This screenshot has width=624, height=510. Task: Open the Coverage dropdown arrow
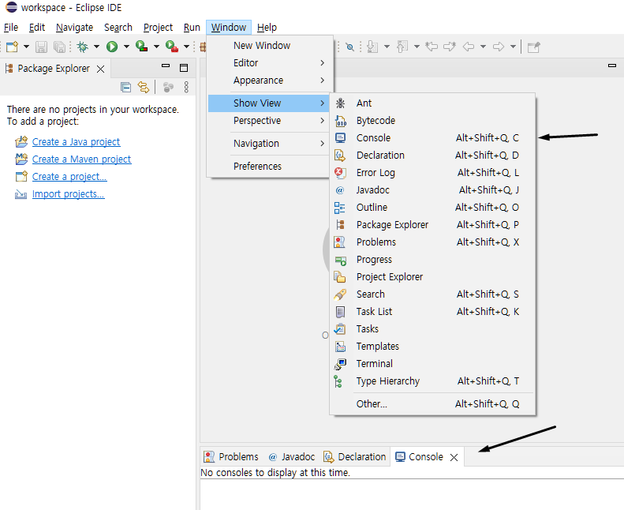156,47
